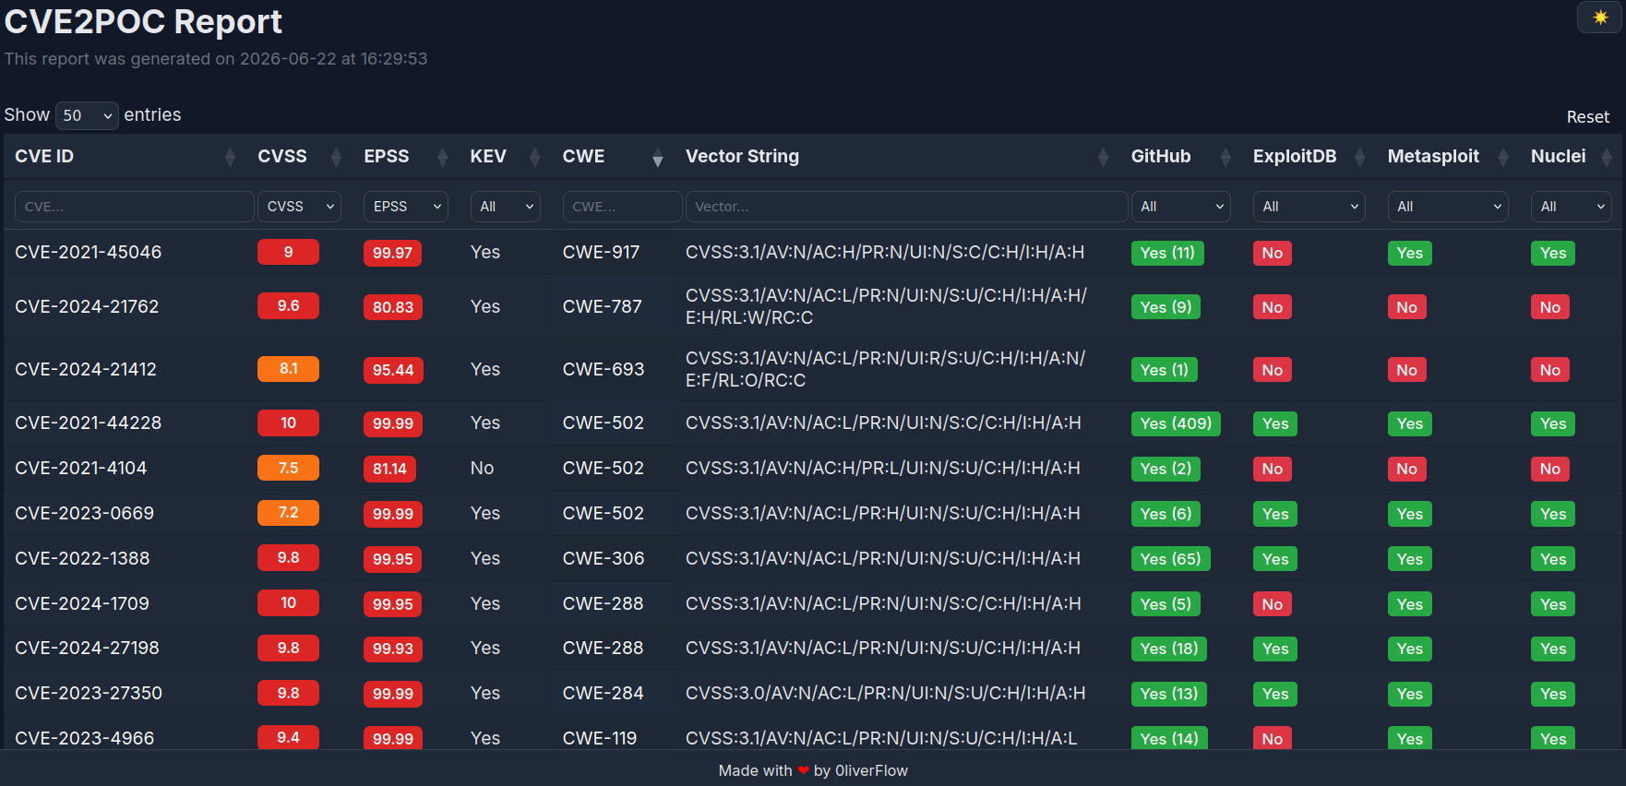This screenshot has width=1626, height=786.
Task: Sort by Metasploit column arrows
Action: tap(1502, 158)
